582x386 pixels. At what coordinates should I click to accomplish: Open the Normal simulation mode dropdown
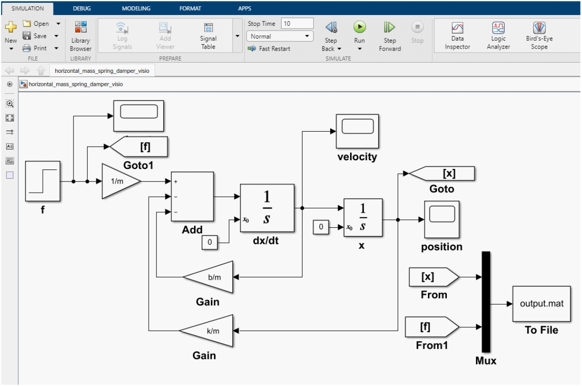[x=280, y=36]
